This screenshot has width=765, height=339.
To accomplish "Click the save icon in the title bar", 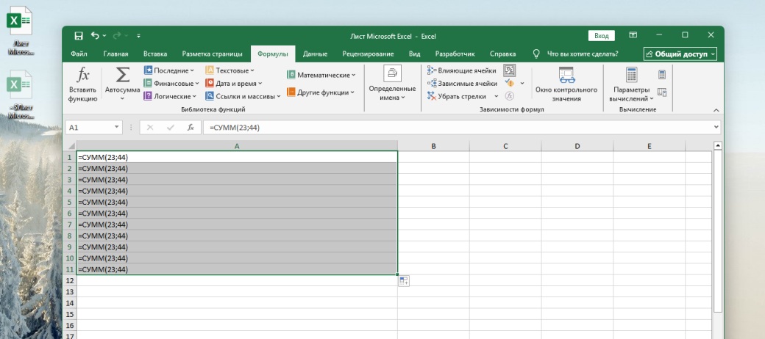I will [x=78, y=35].
